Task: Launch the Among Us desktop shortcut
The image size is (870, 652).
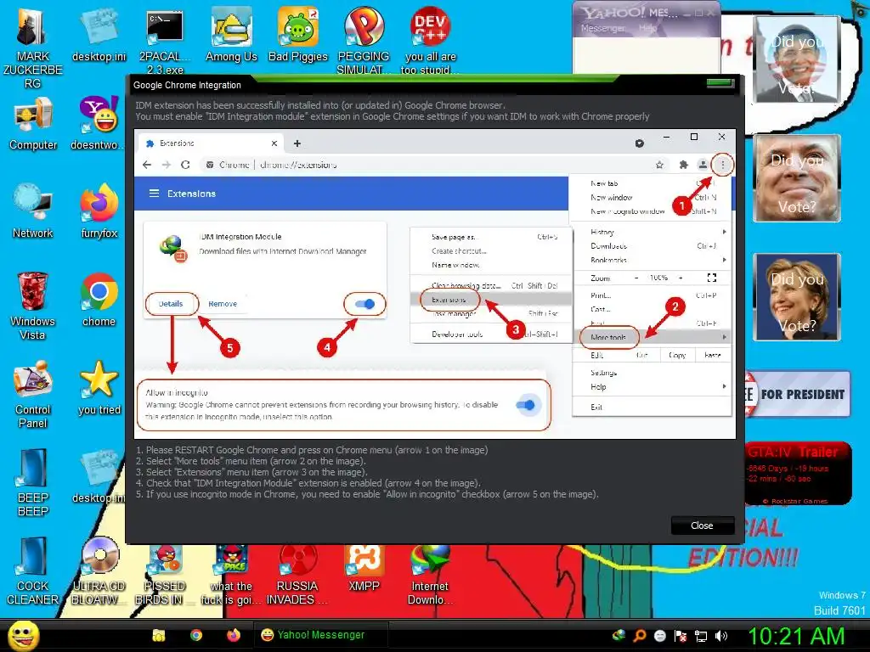Action: click(231, 34)
